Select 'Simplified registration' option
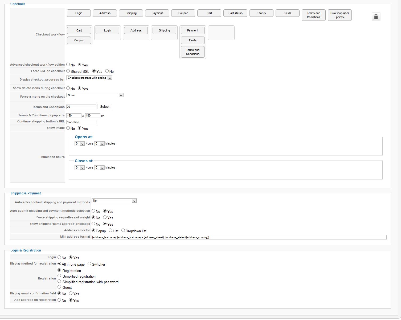401x320 pixels. [x=59, y=276]
